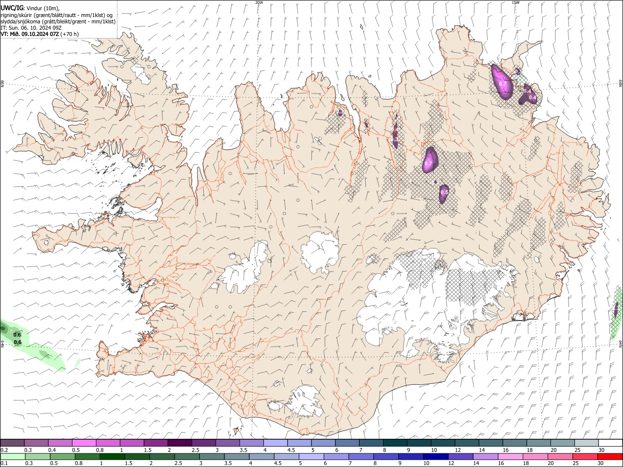The image size is (623, 467).
Task: Click upper legend dark purple swatch 2 to 2.5
Action: click(x=180, y=443)
